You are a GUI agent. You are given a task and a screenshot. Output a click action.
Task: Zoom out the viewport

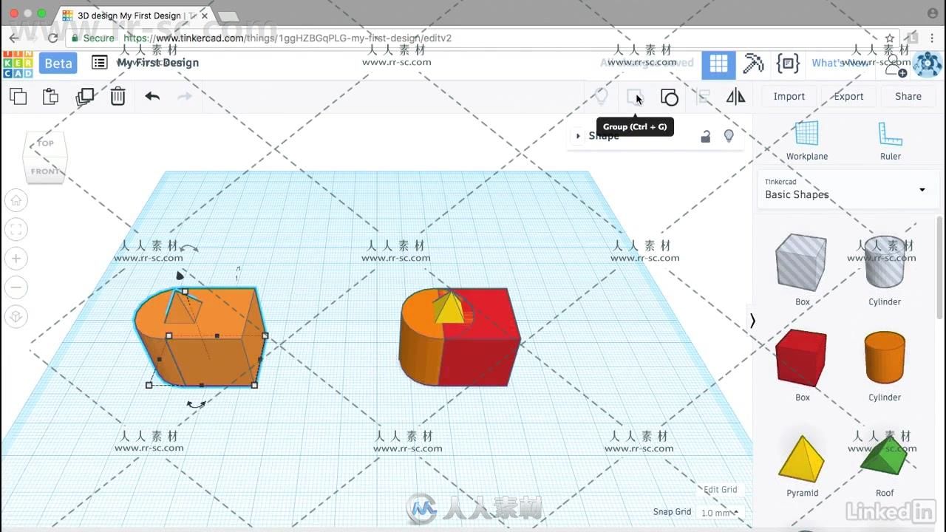click(16, 287)
